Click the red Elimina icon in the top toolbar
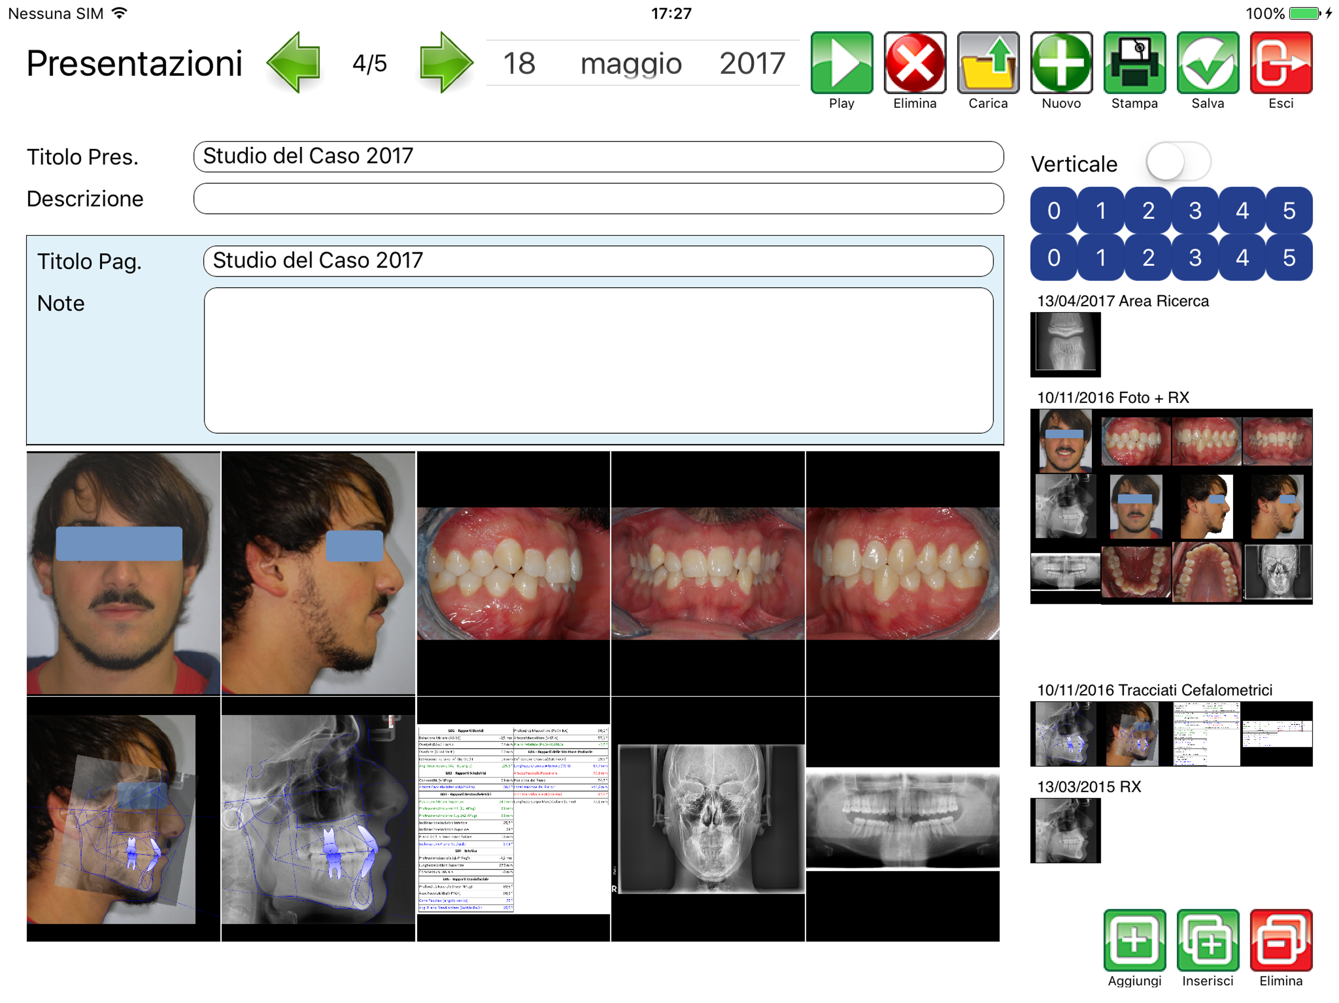Viewport: 1339px width, 1003px height. [914, 63]
